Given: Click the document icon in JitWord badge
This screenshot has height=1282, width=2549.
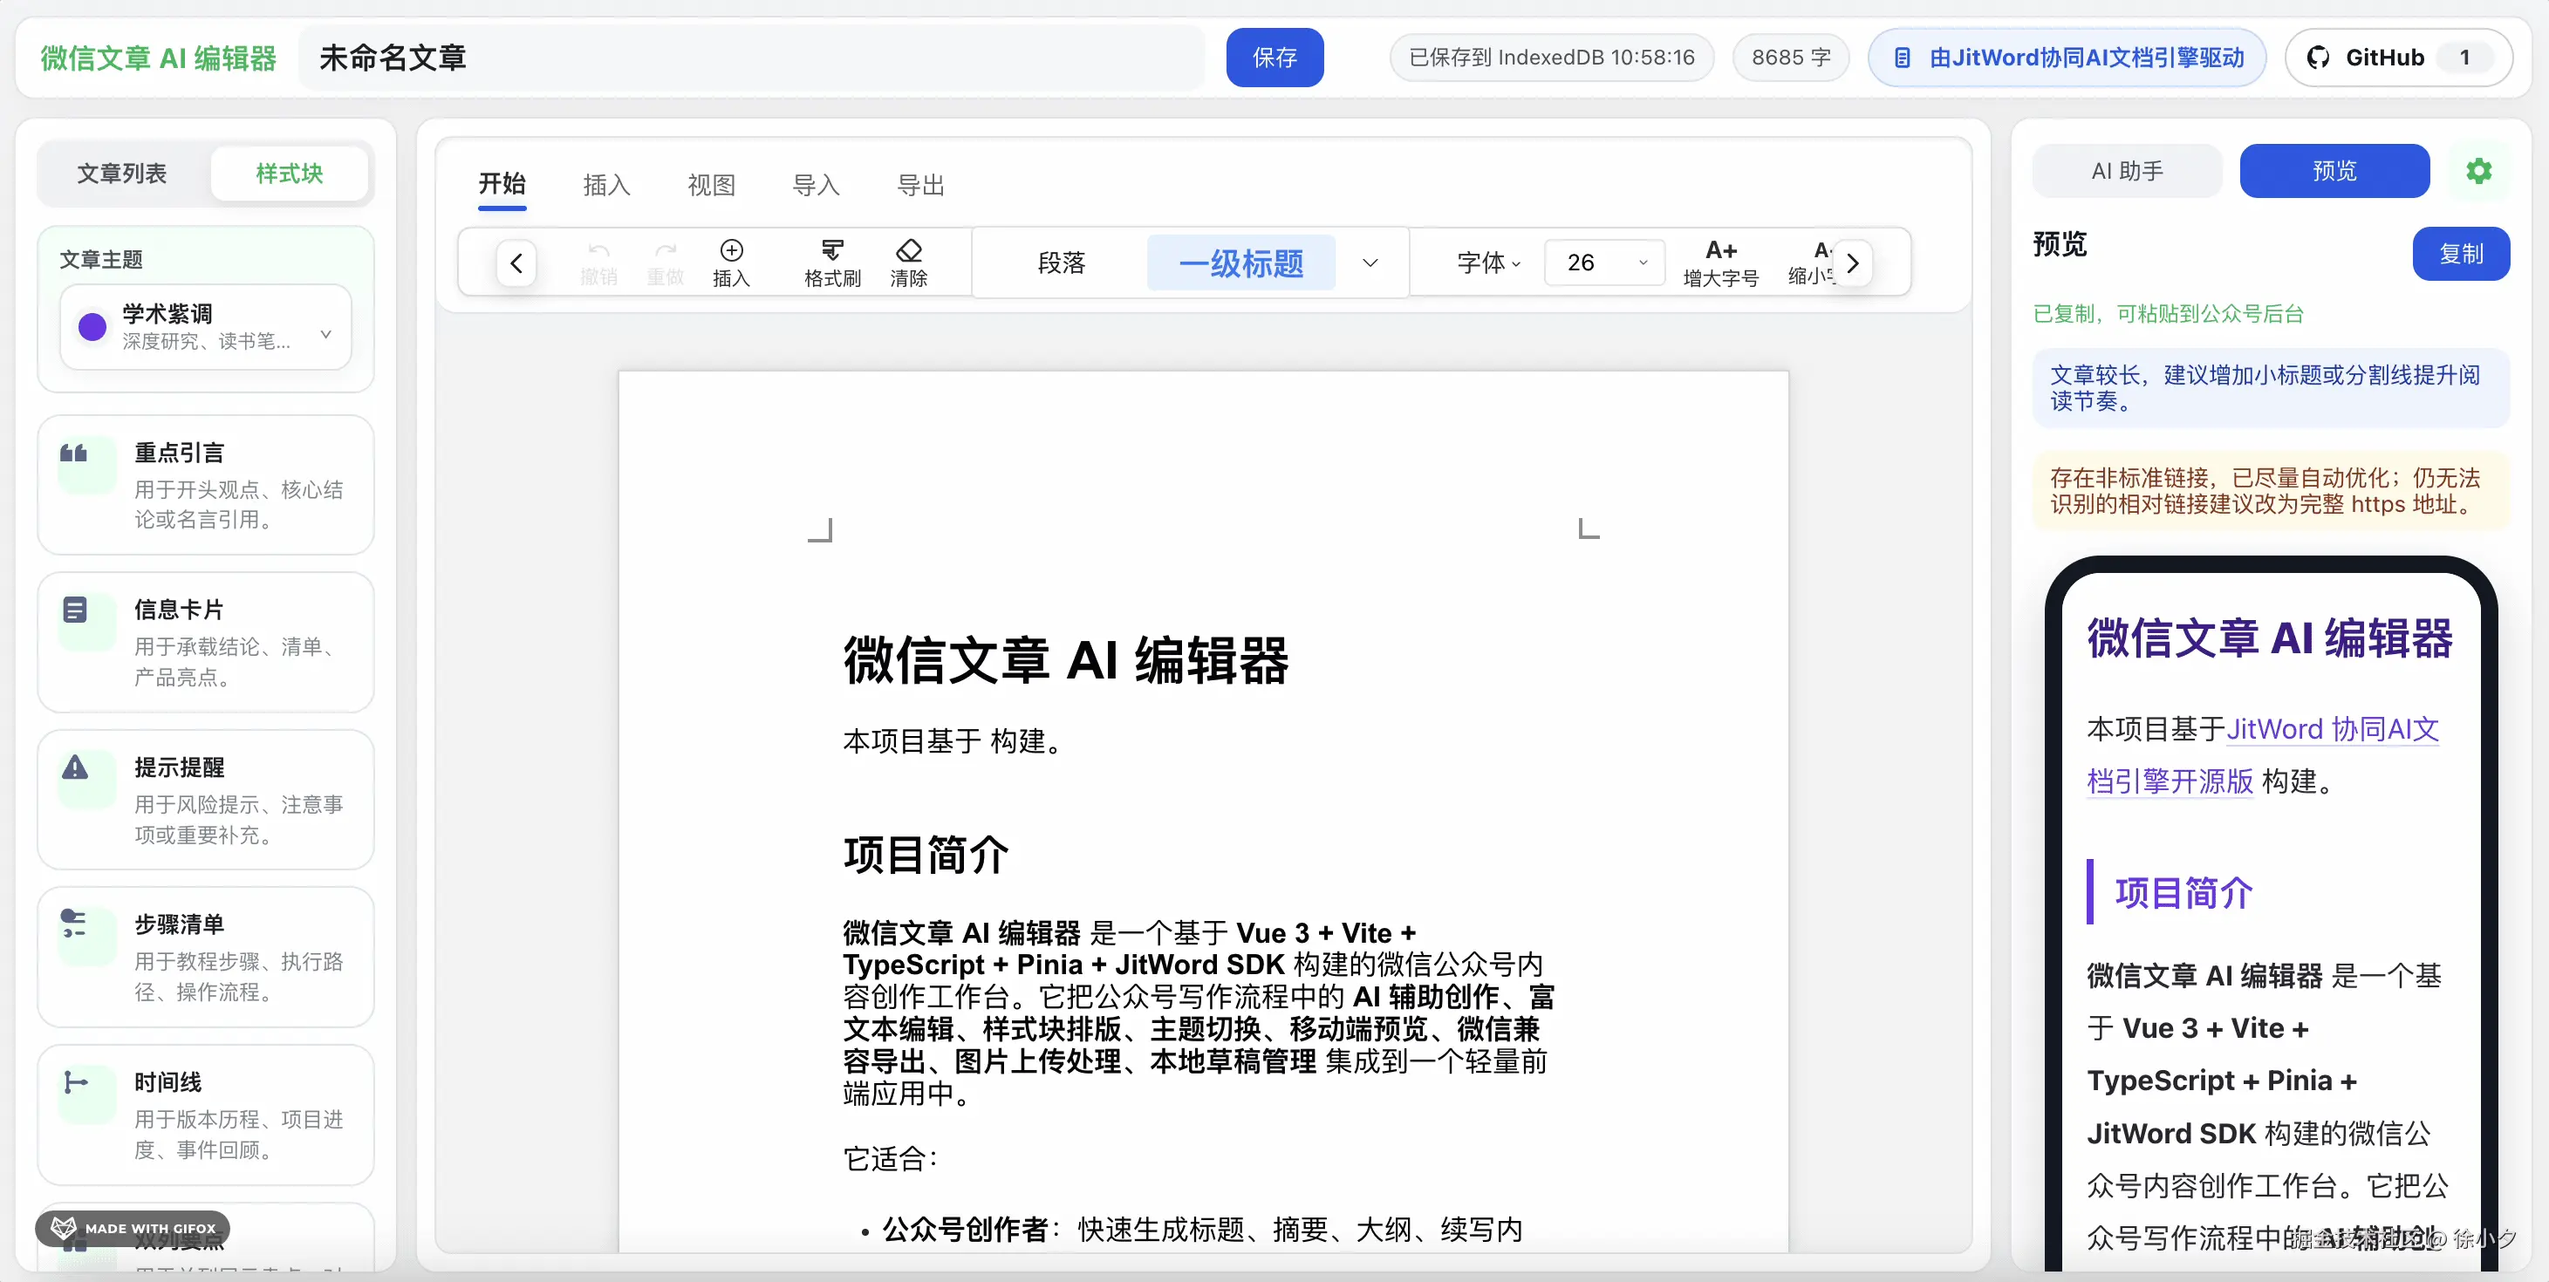Looking at the screenshot, I should (1902, 58).
